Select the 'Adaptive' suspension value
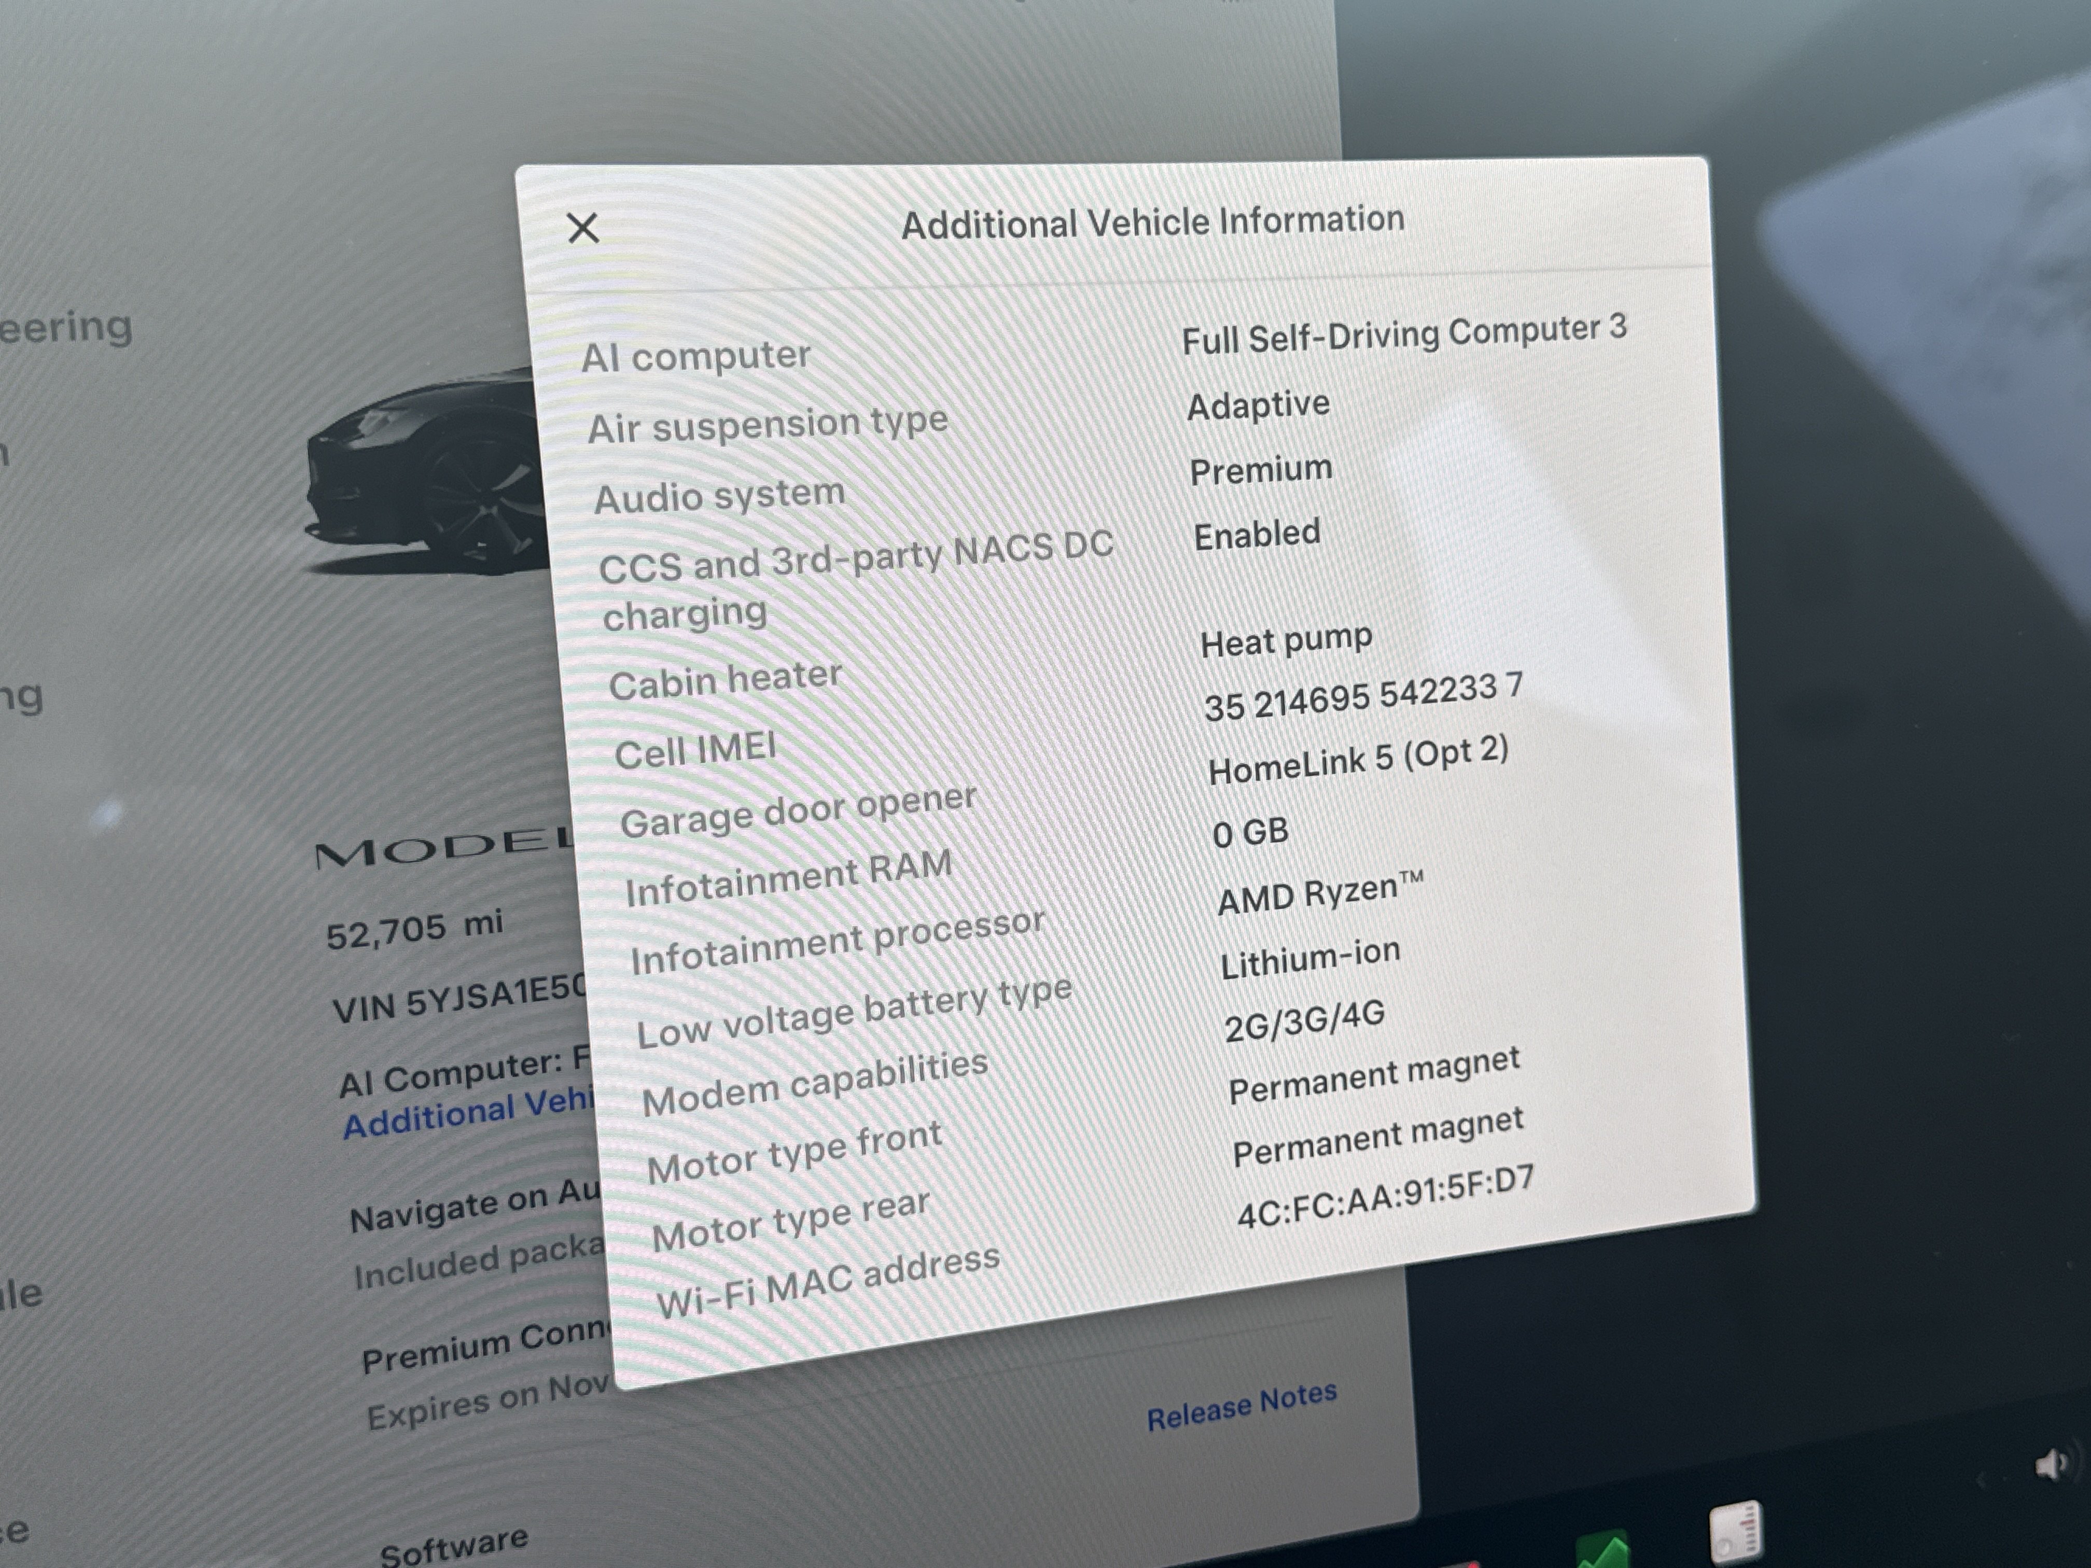This screenshot has width=2091, height=1568. coord(1258,405)
